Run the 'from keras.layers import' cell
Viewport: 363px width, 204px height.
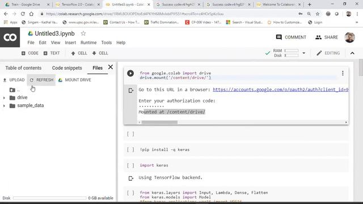(130, 193)
